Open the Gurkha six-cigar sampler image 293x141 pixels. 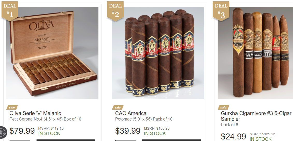(255, 53)
